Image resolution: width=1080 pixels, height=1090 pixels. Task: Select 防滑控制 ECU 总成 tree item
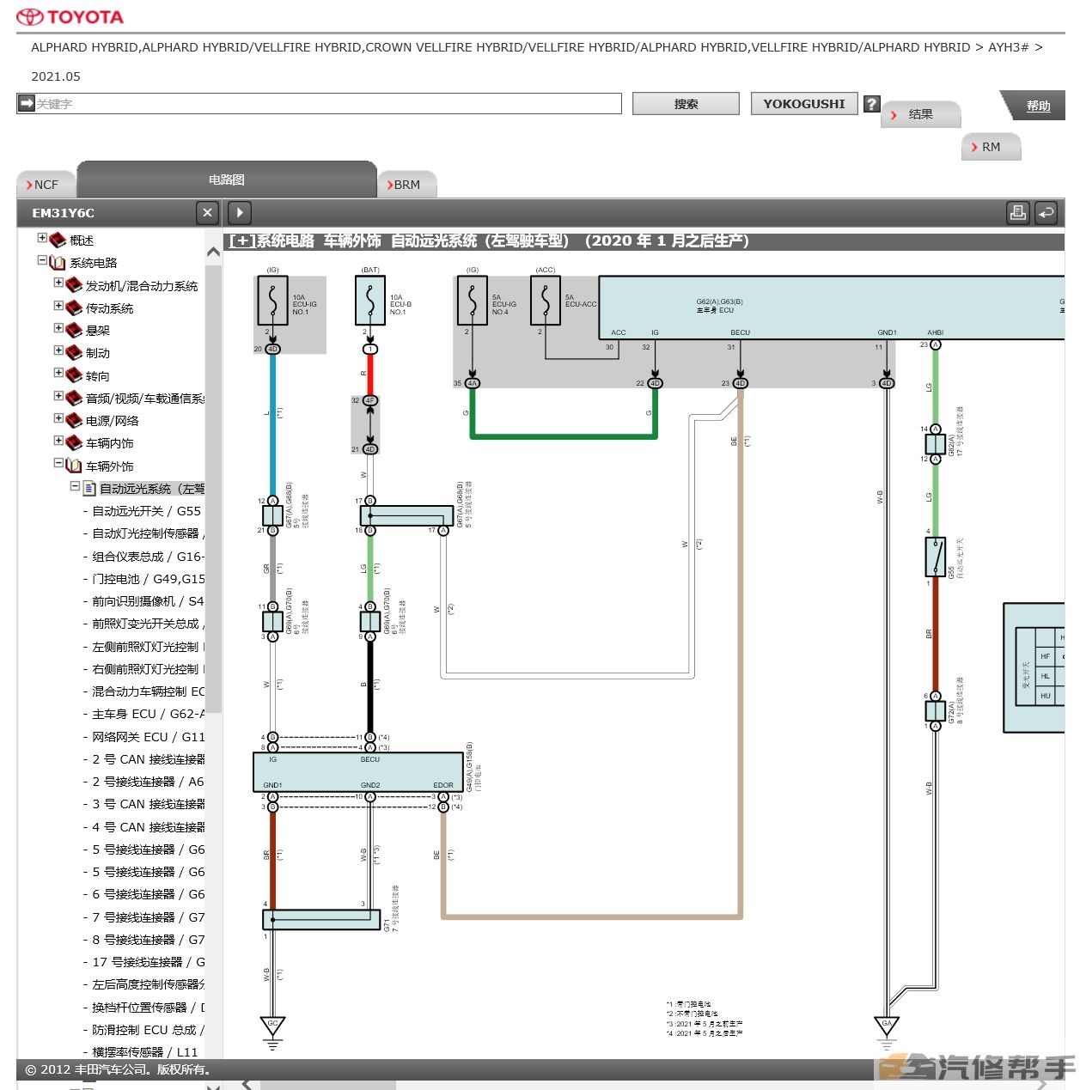(148, 1030)
